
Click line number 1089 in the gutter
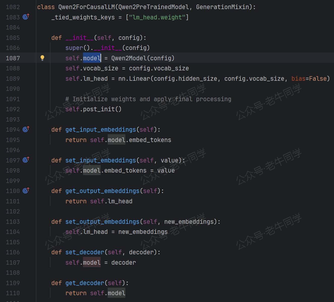(x=13, y=79)
